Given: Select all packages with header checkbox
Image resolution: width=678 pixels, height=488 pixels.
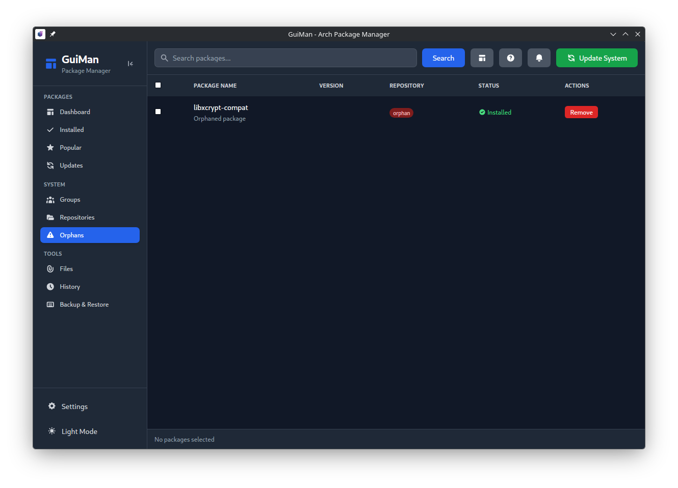Looking at the screenshot, I should (x=158, y=85).
